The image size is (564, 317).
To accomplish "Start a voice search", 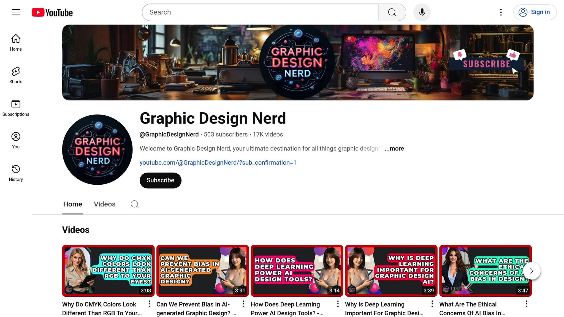I will (x=422, y=12).
